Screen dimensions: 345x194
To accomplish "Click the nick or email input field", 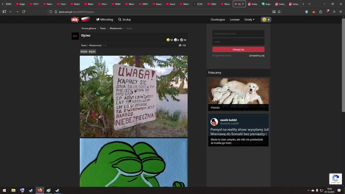I will (x=238, y=34).
